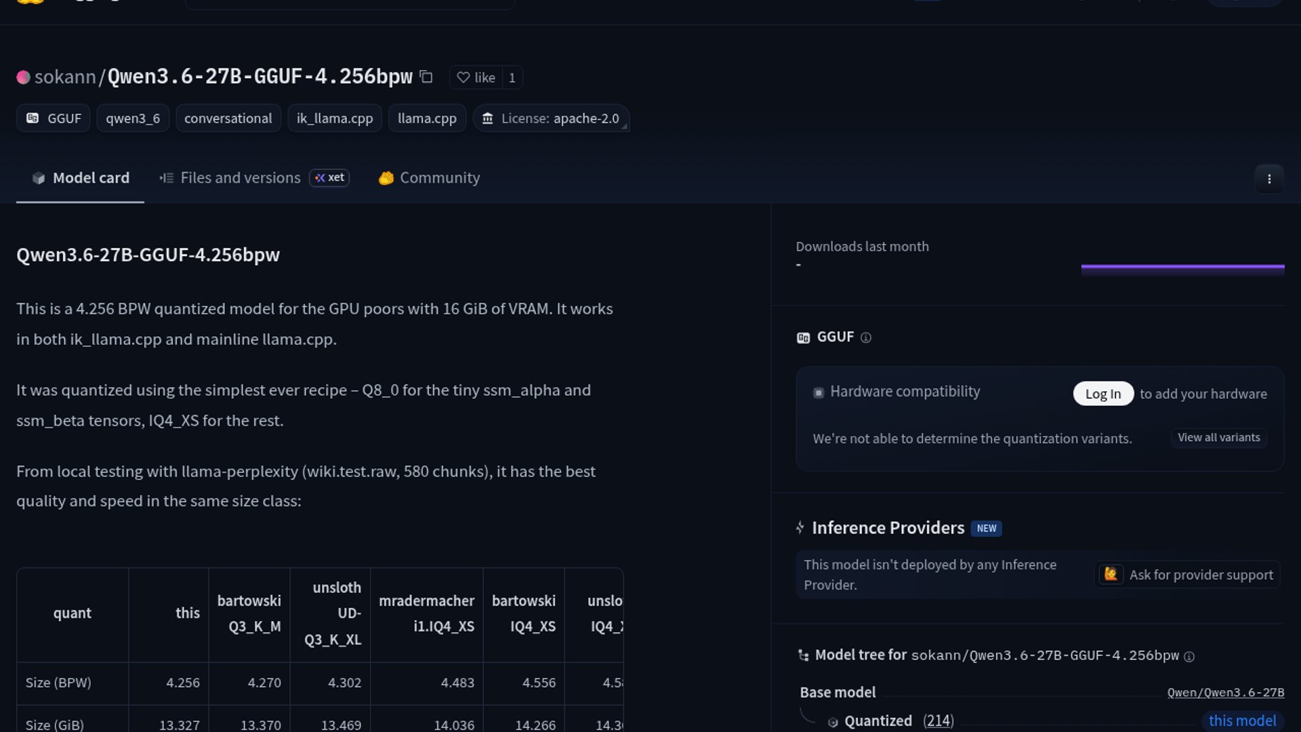Select the ik_llama.cpp tag
The height and width of the screenshot is (732, 1301).
[x=335, y=118]
